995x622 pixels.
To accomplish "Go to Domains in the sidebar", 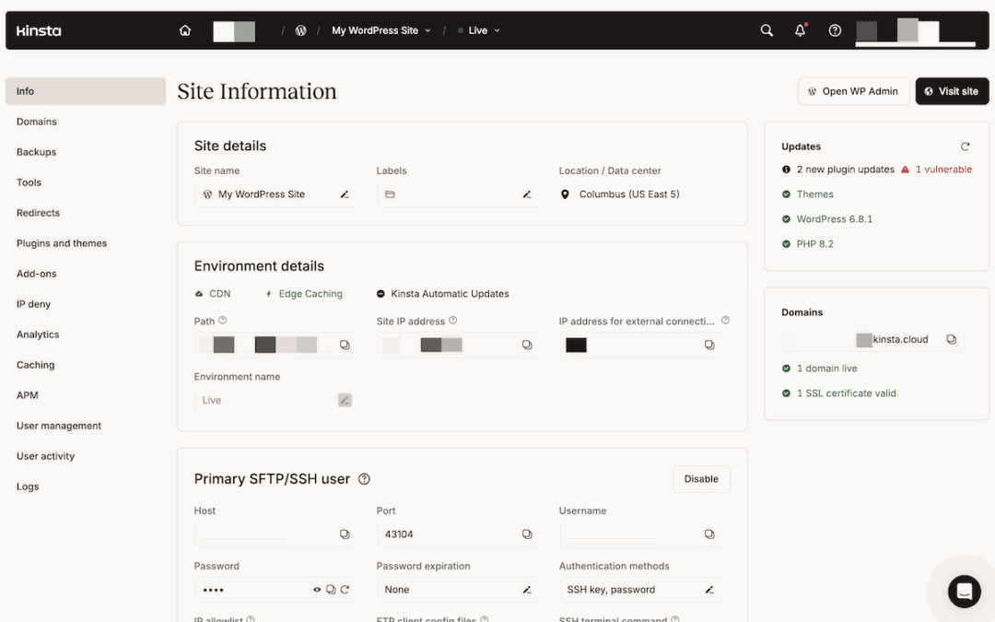I will coord(37,122).
